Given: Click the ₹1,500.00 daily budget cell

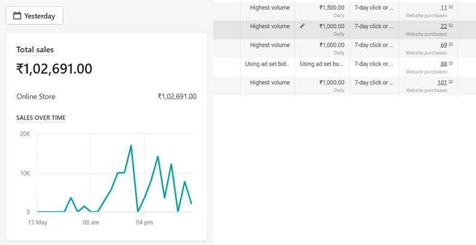Looking at the screenshot, I should point(322,11).
